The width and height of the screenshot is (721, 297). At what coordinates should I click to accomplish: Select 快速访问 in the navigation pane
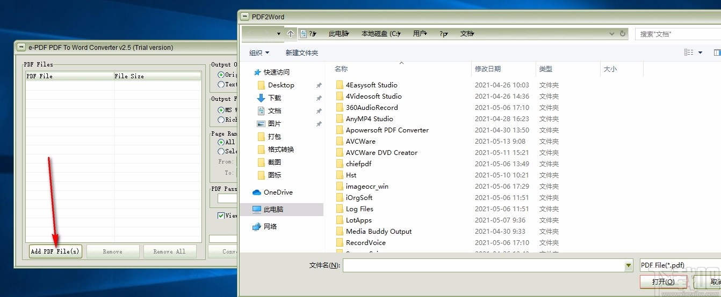277,72
